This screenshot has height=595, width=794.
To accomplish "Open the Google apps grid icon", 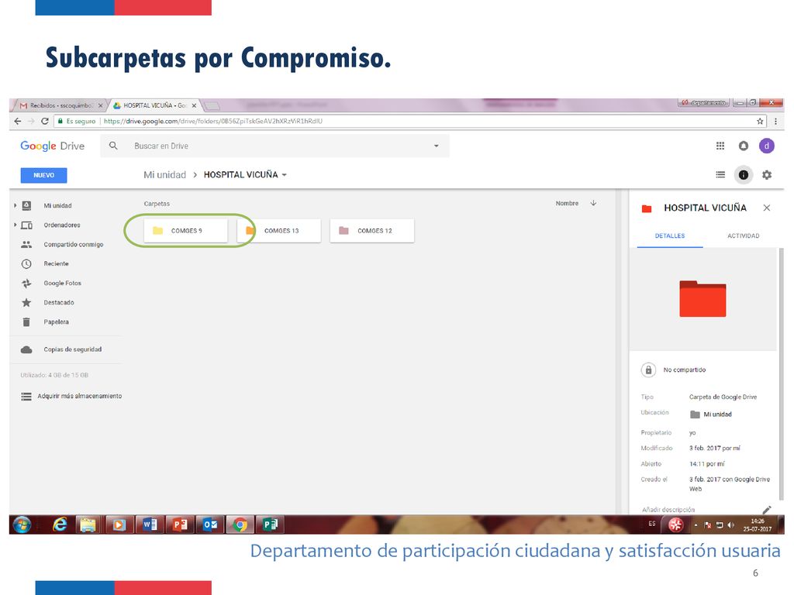I will (x=720, y=146).
